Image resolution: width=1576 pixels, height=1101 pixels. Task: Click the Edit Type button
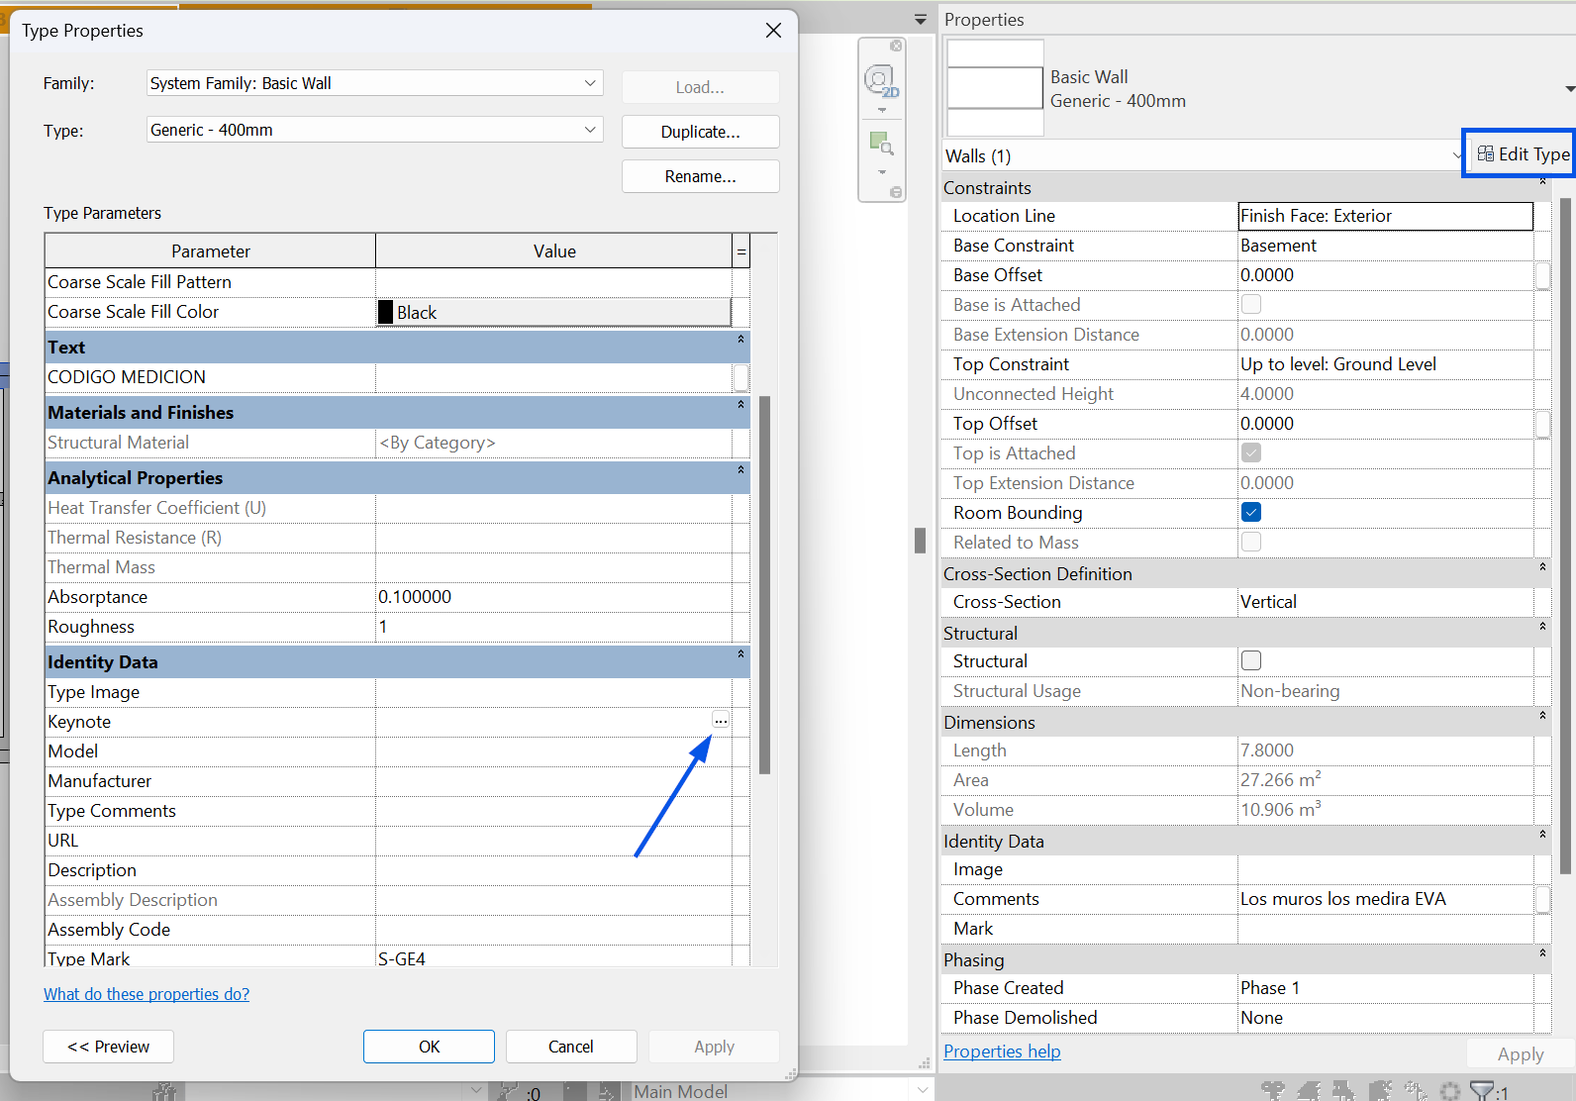1523,153
